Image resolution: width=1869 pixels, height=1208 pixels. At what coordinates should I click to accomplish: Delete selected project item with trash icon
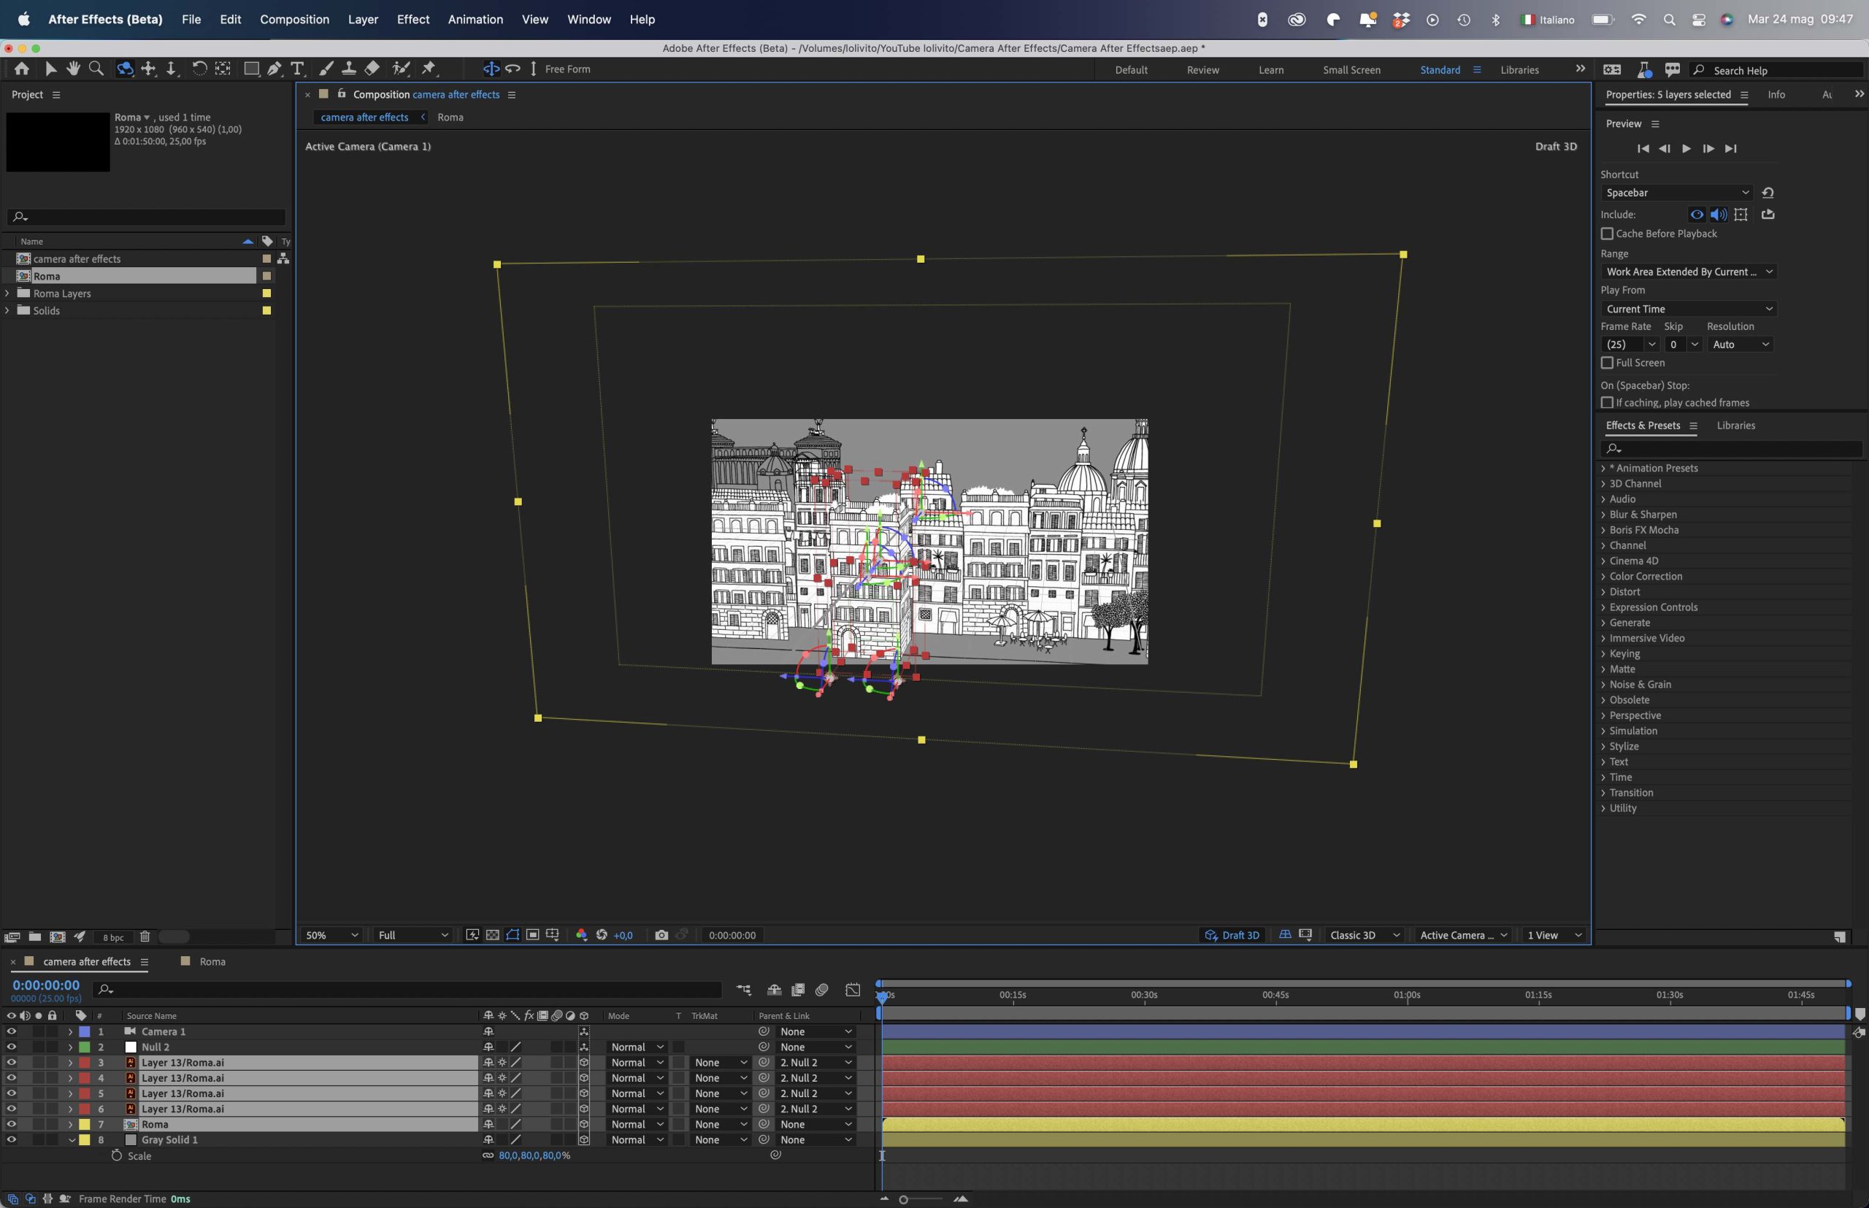tap(145, 936)
